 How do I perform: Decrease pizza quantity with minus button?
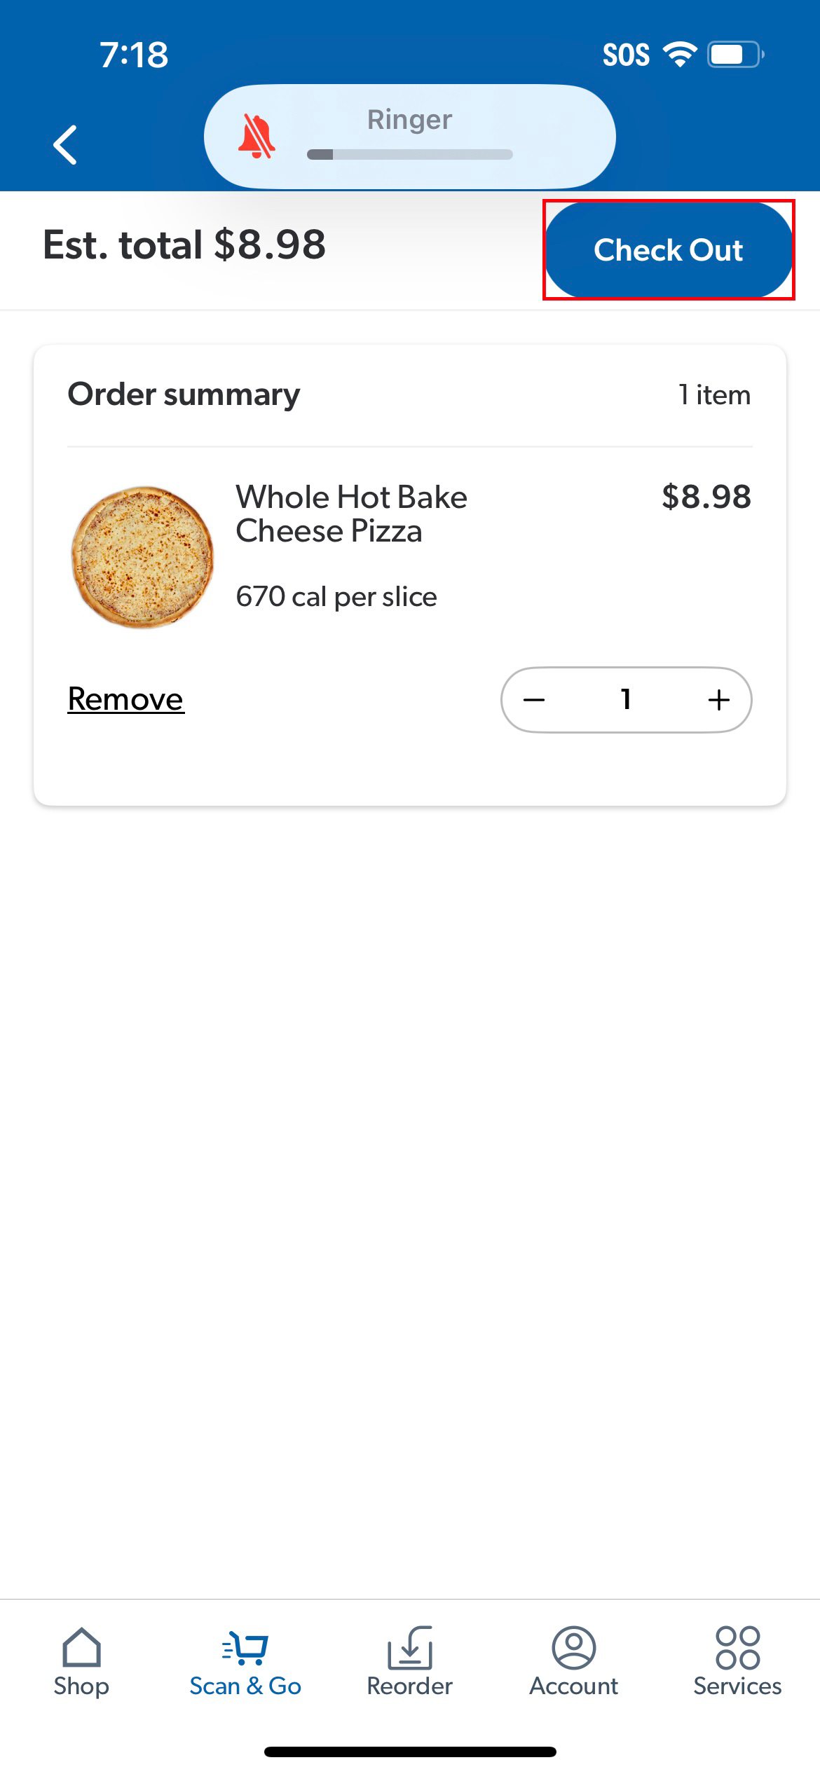[x=534, y=700]
